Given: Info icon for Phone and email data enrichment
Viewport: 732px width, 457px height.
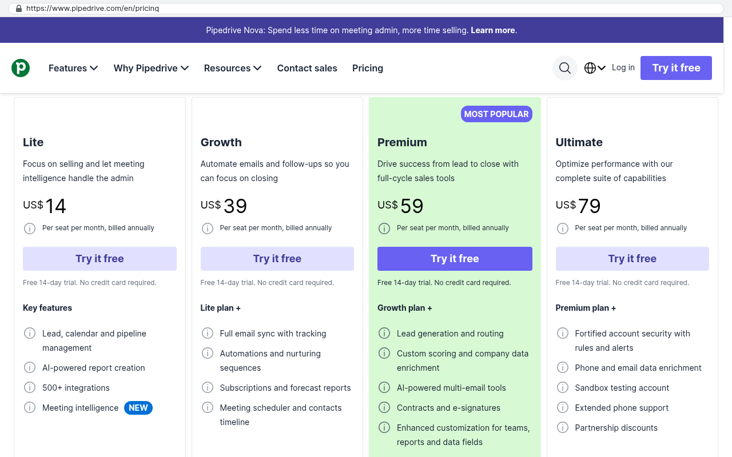Looking at the screenshot, I should pos(563,367).
